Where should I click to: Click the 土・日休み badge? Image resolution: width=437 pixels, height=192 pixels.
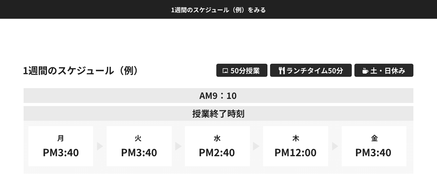pos(384,70)
